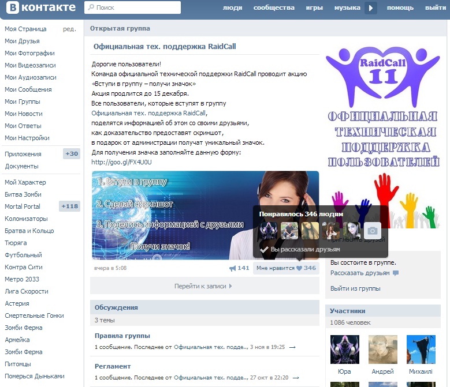The width and height of the screenshot is (450, 387).
Task: Open Мои Ответы
Action: click(x=23, y=126)
